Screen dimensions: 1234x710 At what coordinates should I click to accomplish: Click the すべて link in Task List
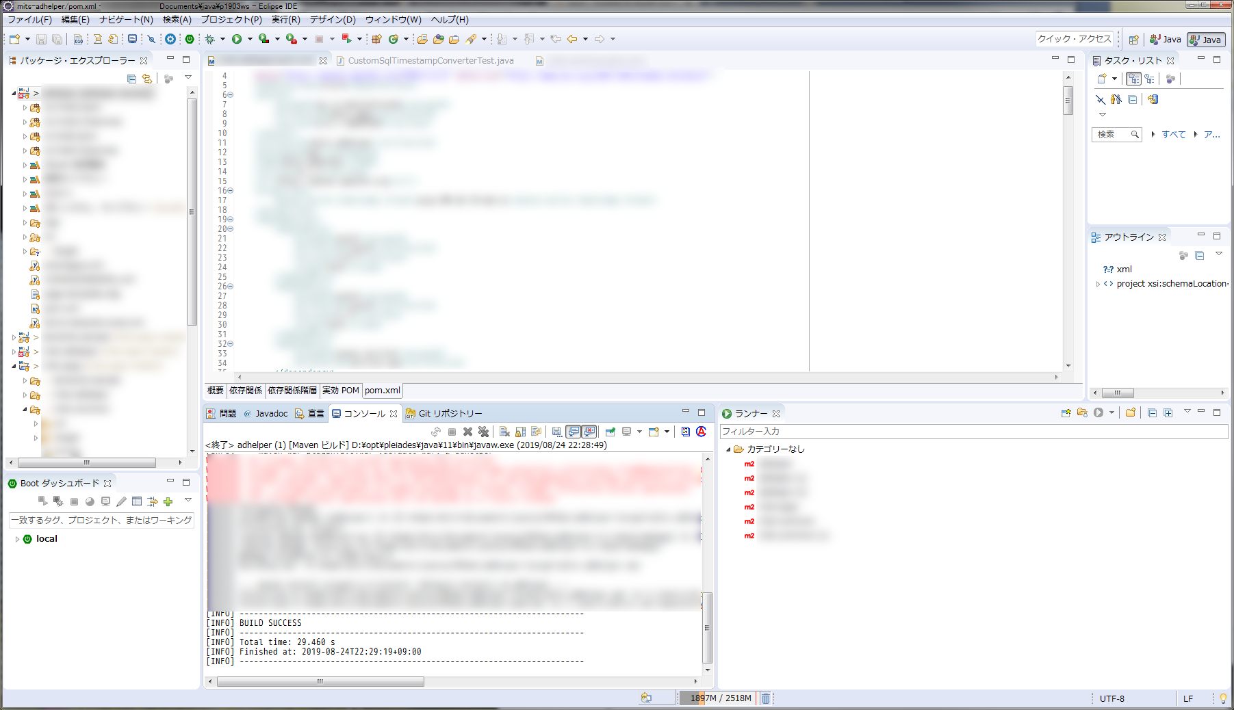[1173, 135]
